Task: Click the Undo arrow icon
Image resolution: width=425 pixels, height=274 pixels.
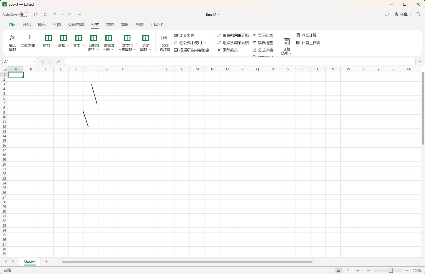Action: pos(55,14)
